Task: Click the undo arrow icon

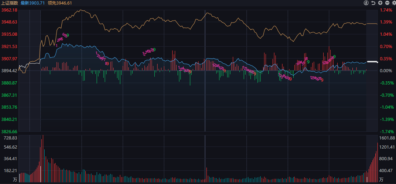Action: [373, 3]
